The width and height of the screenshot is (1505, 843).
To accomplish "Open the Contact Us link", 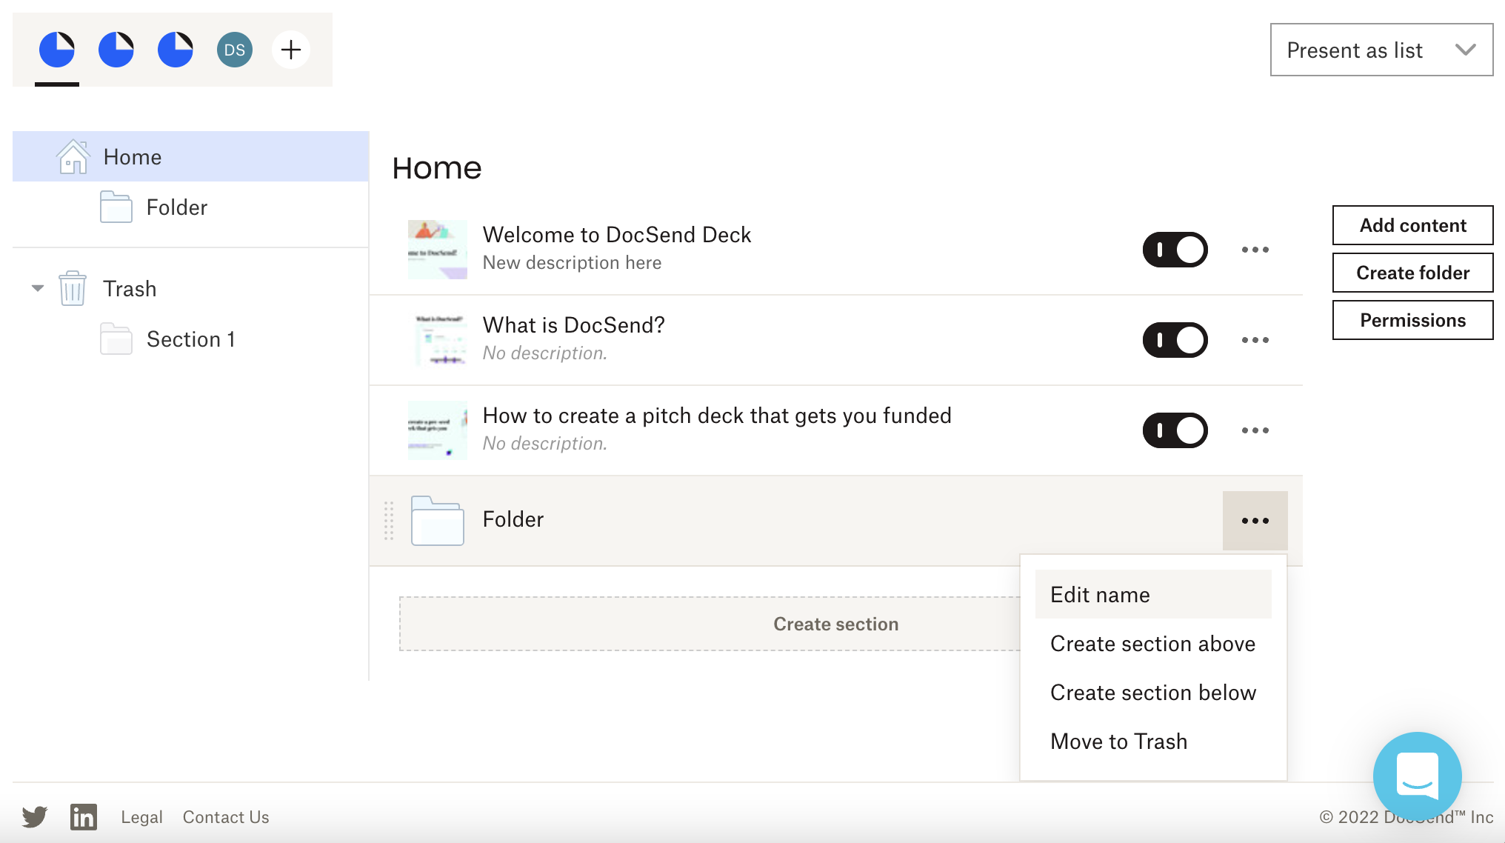I will pos(226,817).
